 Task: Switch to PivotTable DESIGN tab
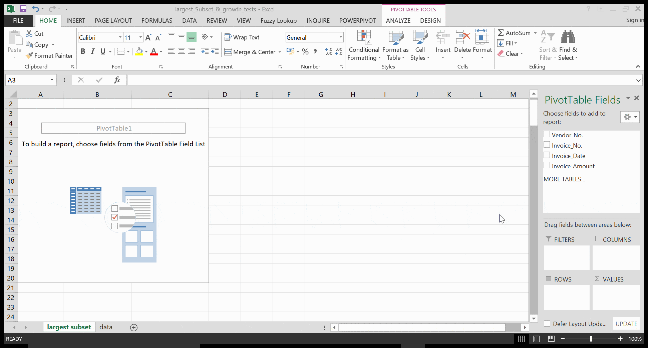(430, 20)
